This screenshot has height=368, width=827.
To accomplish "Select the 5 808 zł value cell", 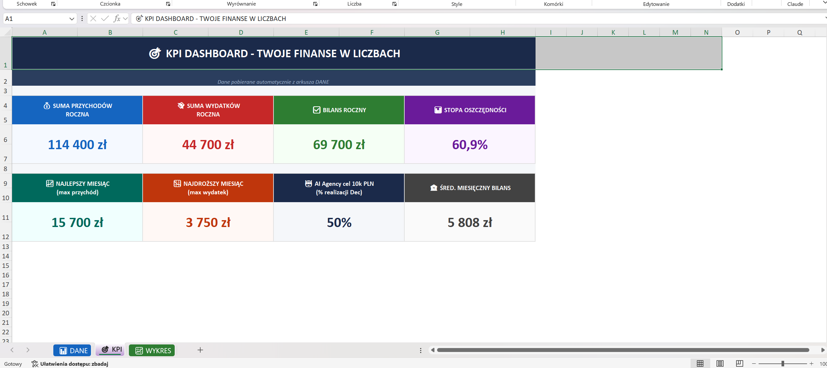I will click(x=470, y=222).
